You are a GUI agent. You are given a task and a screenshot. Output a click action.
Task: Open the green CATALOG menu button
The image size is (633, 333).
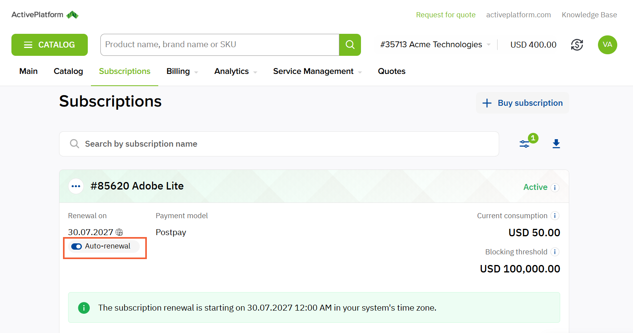(x=50, y=45)
